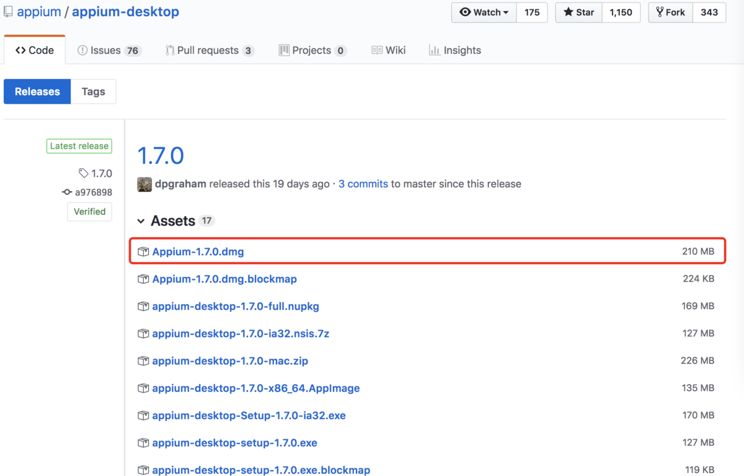Download appium-desktop-1.7.0-full.nupkg
This screenshot has height=476, width=744.
pos(236,306)
